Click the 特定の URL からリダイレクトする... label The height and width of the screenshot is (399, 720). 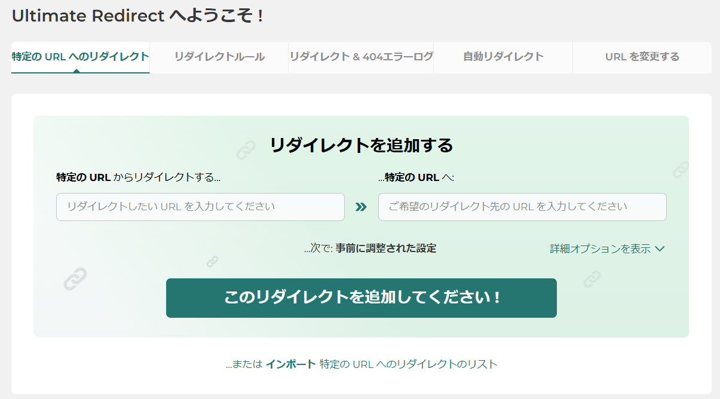139,177
